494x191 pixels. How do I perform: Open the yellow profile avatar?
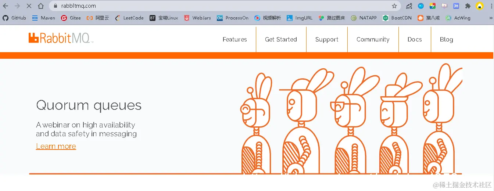pos(480,6)
